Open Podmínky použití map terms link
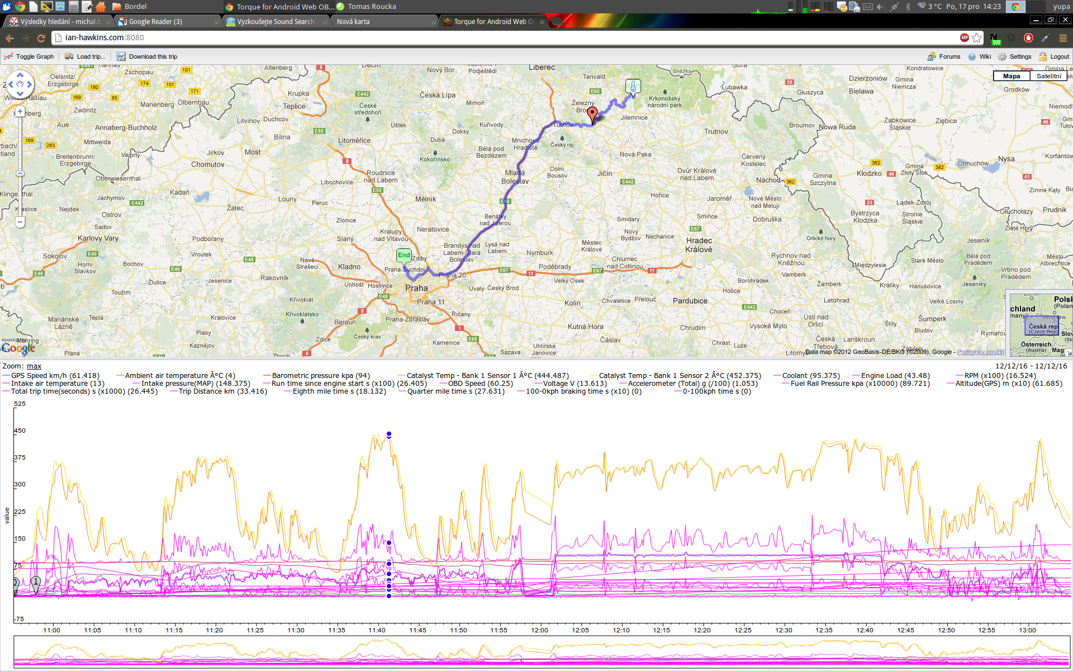The image size is (1073, 671). (x=980, y=352)
